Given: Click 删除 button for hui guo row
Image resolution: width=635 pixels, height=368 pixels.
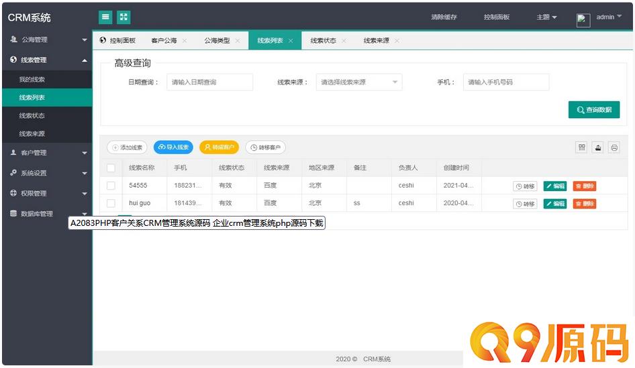Looking at the screenshot, I should (x=585, y=204).
